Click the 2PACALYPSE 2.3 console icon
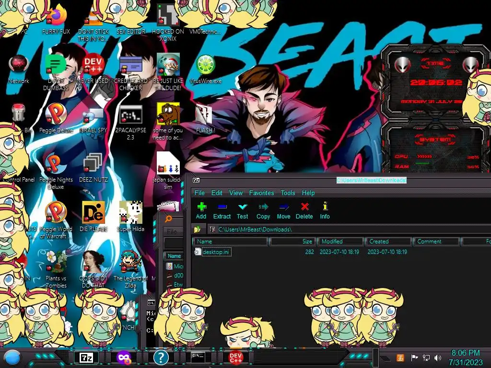The height and width of the screenshot is (368, 491). [130, 122]
